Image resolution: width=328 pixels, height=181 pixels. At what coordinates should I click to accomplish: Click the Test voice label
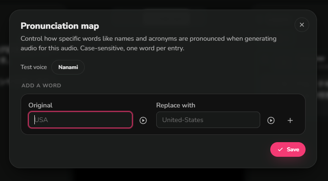34,67
